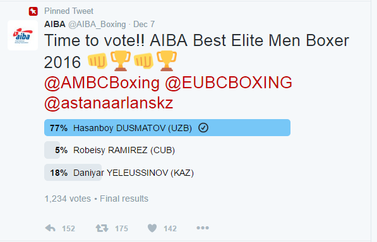Viewport: 377px width, 242px height.
Task: Open the three-dot more options menu
Action: [x=203, y=228]
